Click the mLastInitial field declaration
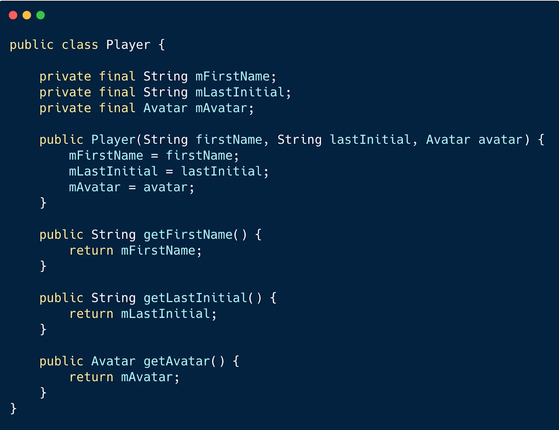Viewport: 559px width, 430px height. coord(240,92)
